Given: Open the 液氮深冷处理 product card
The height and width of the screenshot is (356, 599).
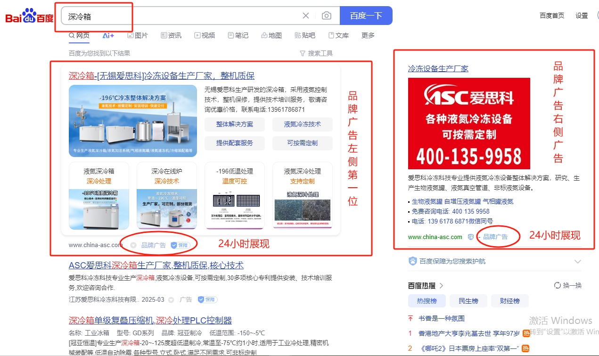Looking at the screenshot, I should 303,196.
